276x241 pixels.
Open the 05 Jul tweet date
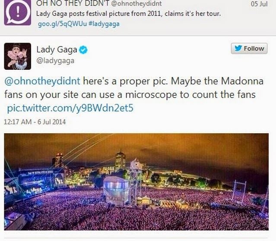pyautogui.click(x=259, y=4)
